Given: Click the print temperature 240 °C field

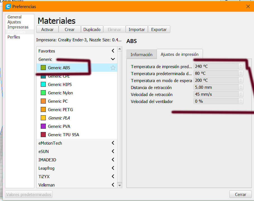Looking at the screenshot, I should (215, 66).
